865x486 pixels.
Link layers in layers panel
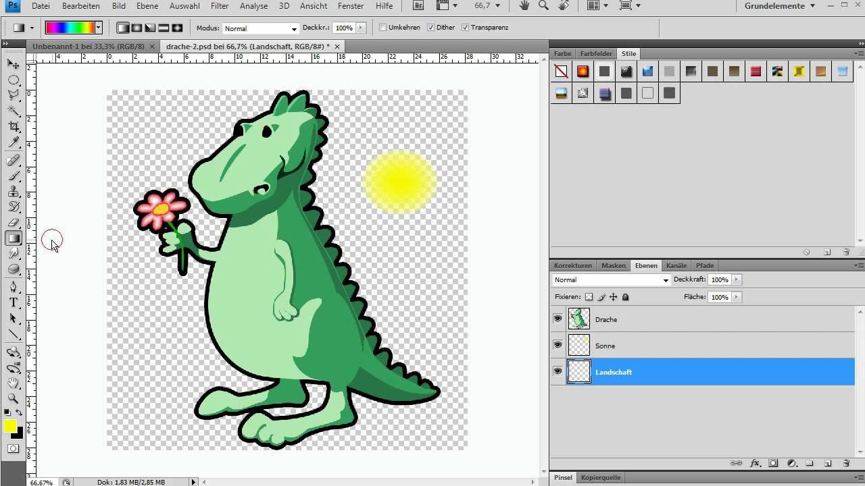click(x=737, y=464)
